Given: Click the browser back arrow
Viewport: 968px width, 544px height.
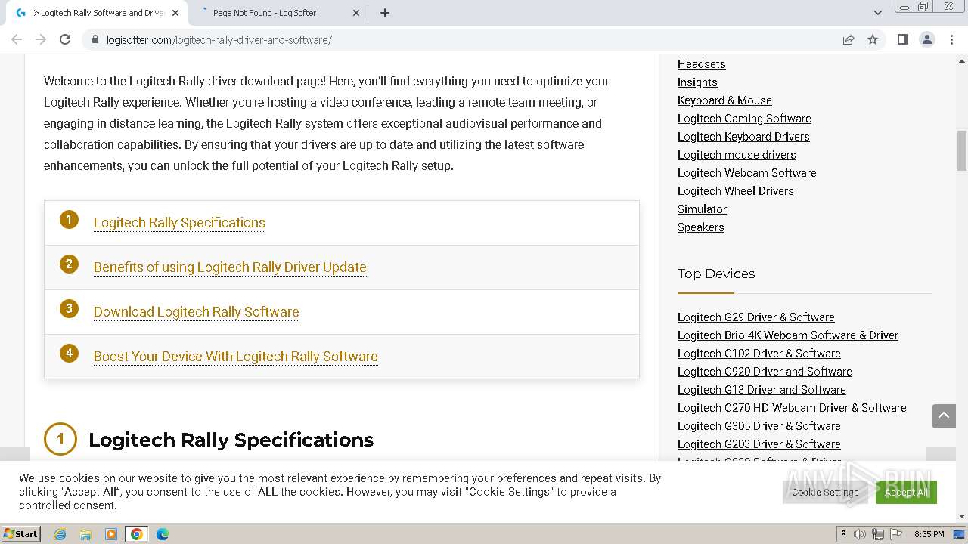Looking at the screenshot, I should tap(17, 39).
